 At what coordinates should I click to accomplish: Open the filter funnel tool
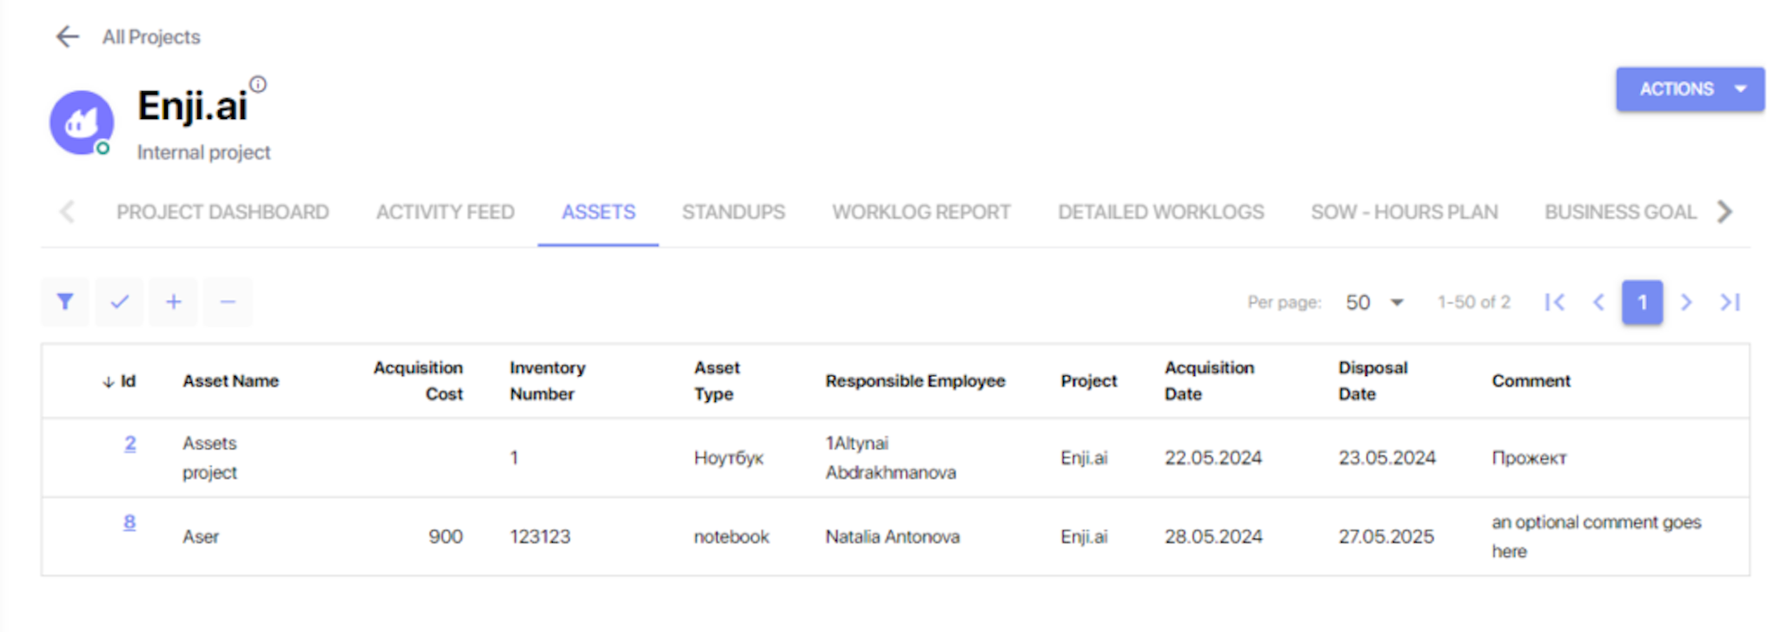65,302
